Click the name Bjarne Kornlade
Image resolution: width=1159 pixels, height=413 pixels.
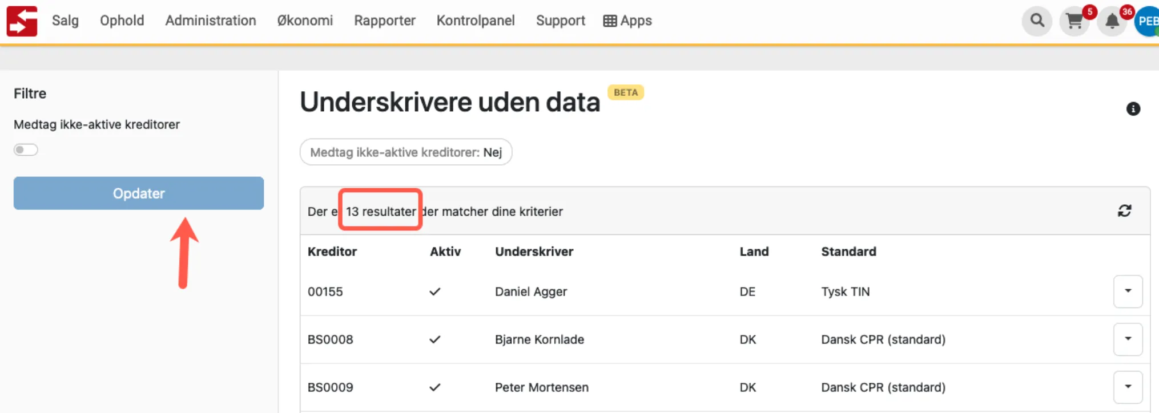coord(540,339)
